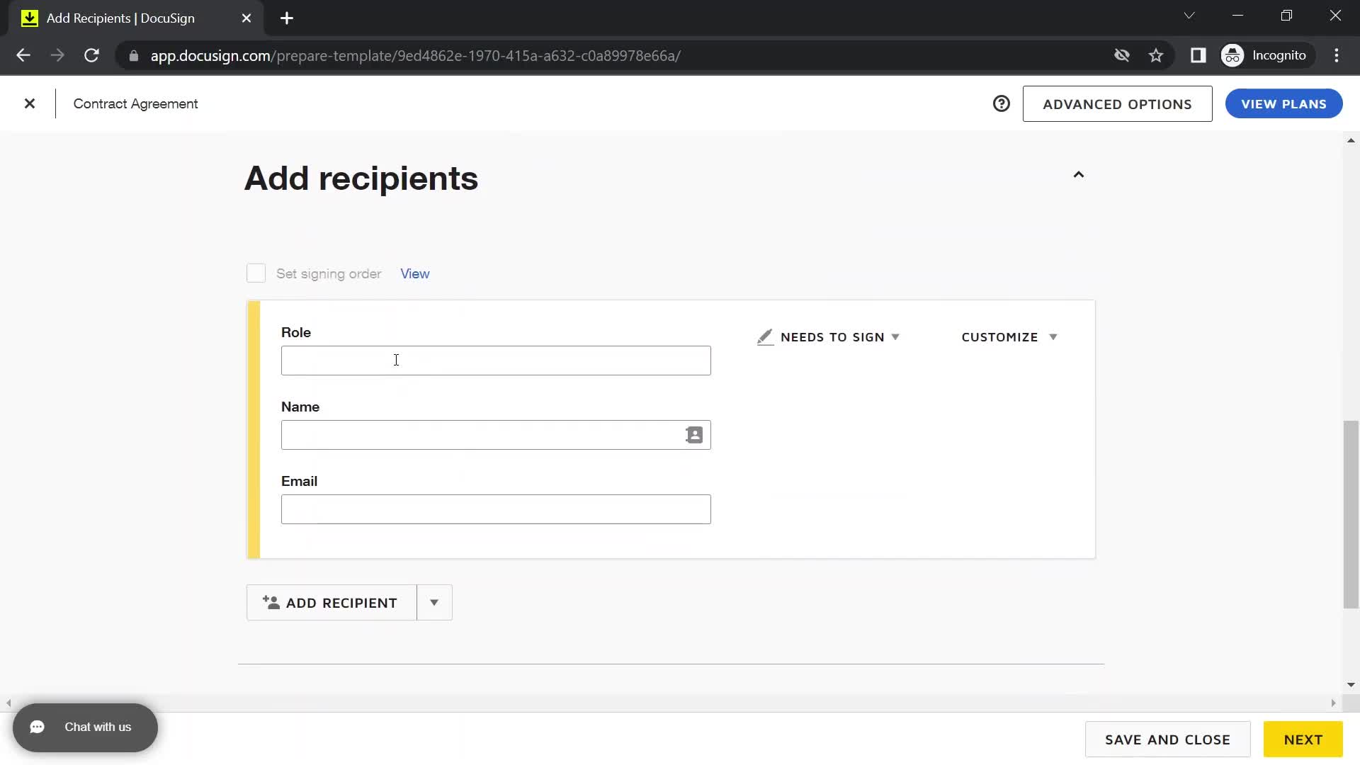Screen dimensions: 1360x765
Task: Click the VIEW PLANS button
Action: [x=1284, y=103]
